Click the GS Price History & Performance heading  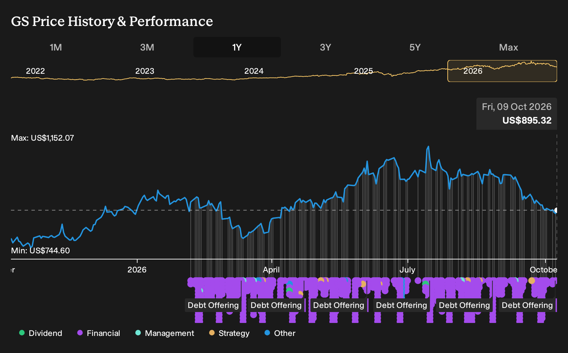click(112, 21)
